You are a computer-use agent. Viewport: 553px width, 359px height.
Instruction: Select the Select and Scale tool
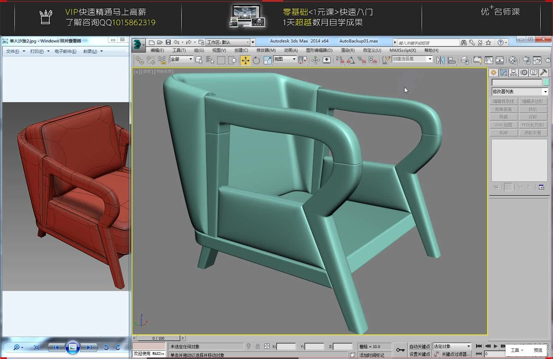(268, 60)
